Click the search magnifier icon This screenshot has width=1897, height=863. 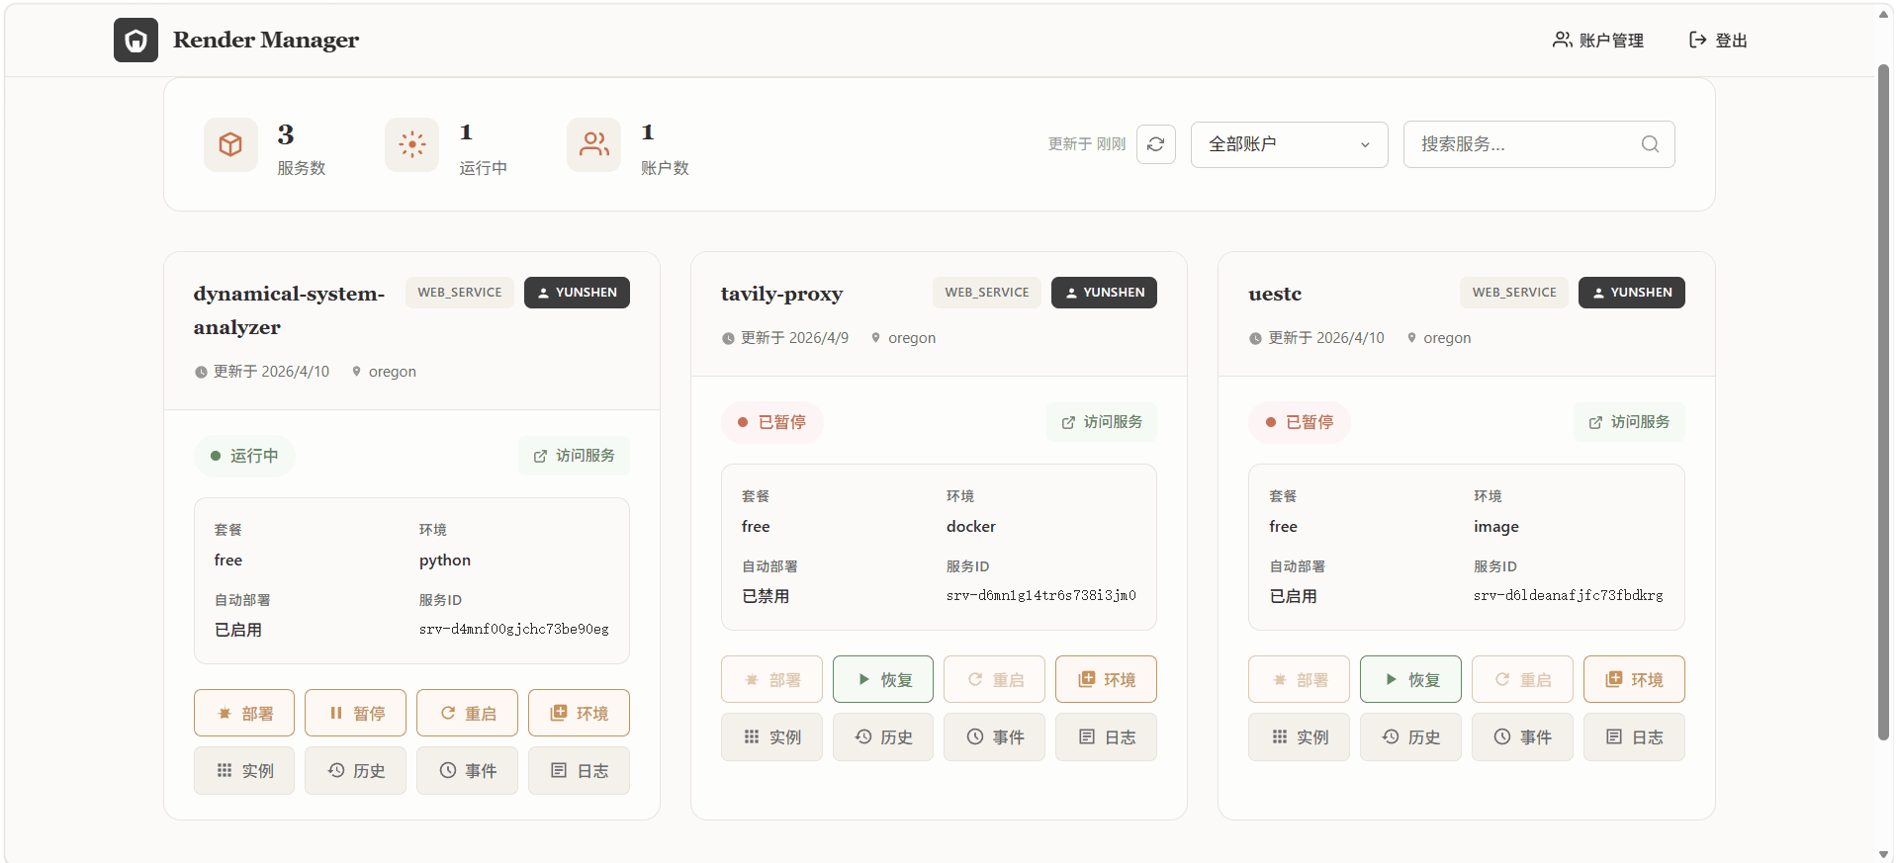pos(1650,144)
